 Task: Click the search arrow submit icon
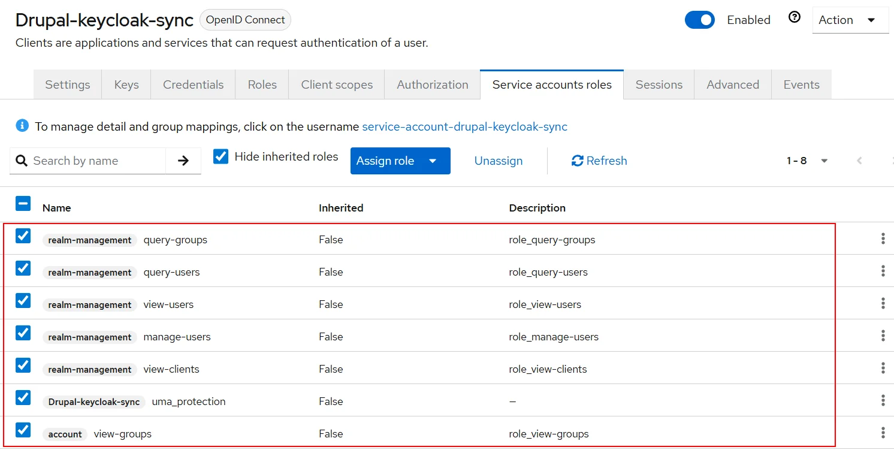pyautogui.click(x=183, y=161)
